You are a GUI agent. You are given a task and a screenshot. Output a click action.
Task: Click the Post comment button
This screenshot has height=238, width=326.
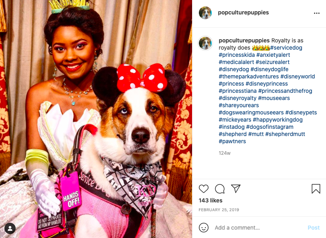pos(314,228)
